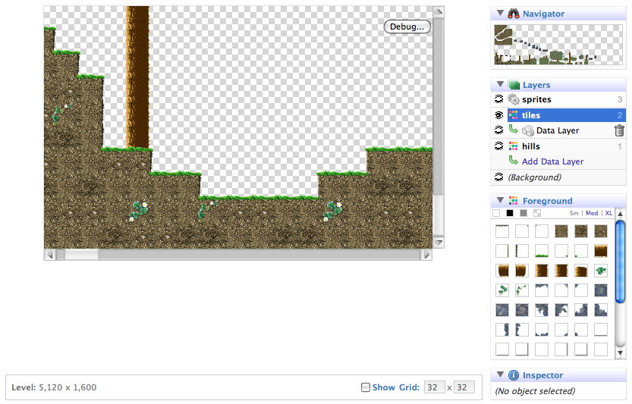Click the green stacked Layers panel icon
The width and height of the screenshot is (632, 404).
coord(514,85)
